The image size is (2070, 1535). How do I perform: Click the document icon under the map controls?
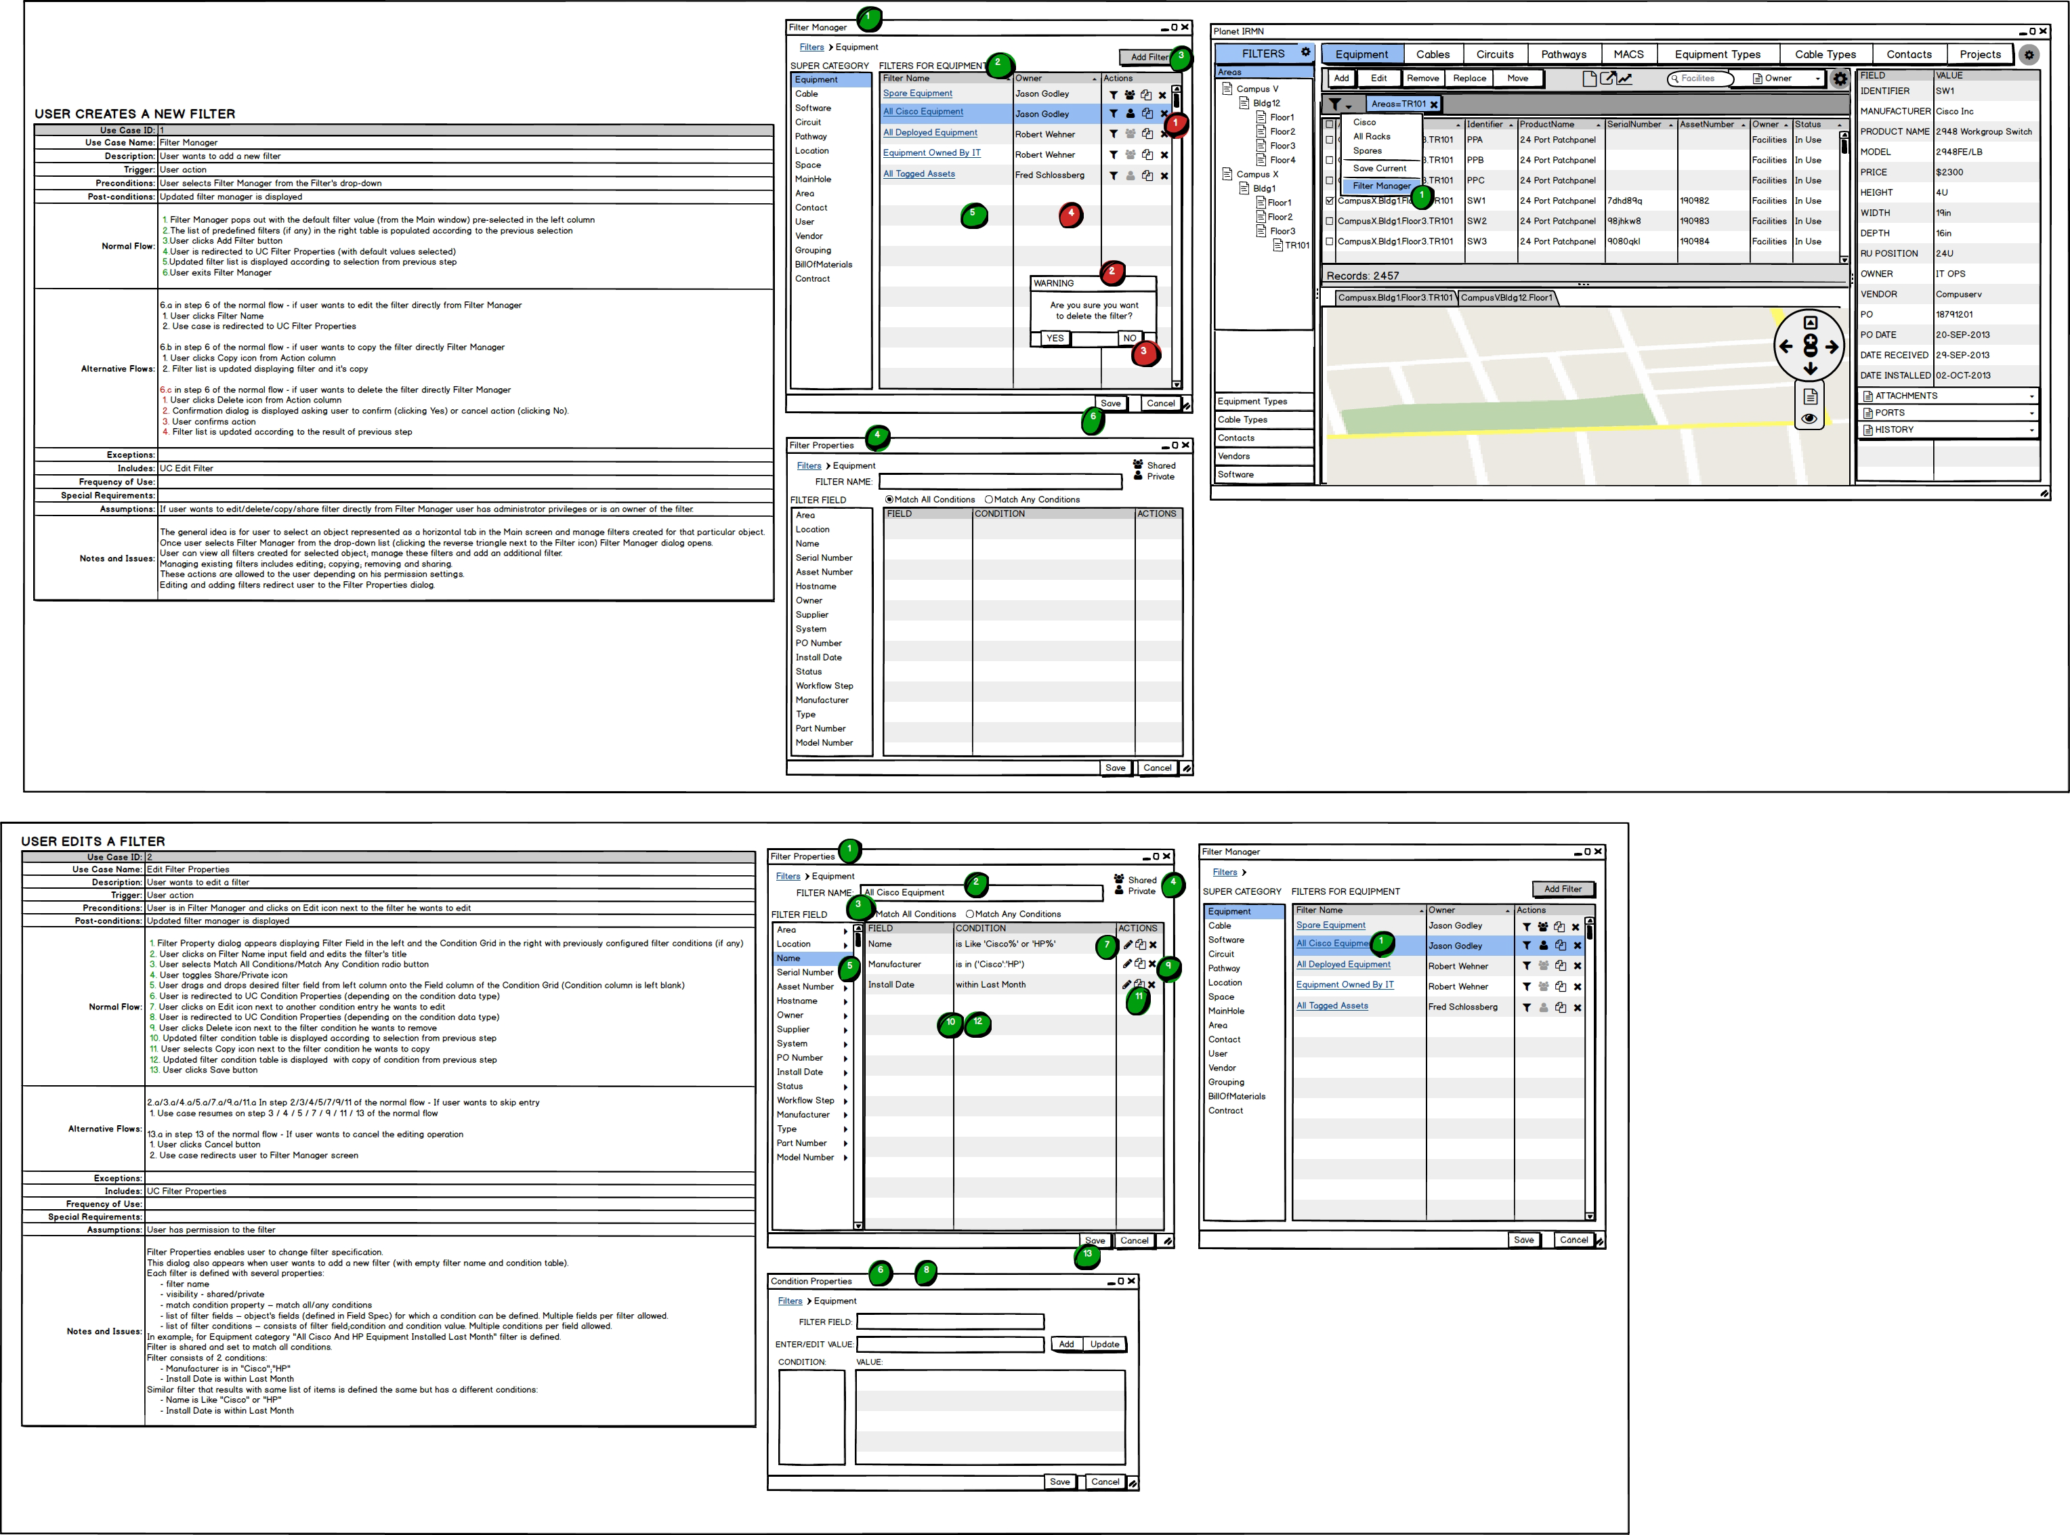(x=1810, y=397)
